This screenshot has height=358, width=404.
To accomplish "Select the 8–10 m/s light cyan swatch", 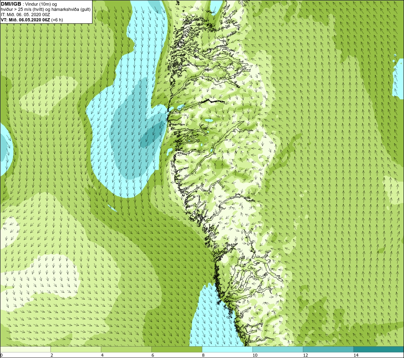I will pyautogui.click(x=227, y=350).
